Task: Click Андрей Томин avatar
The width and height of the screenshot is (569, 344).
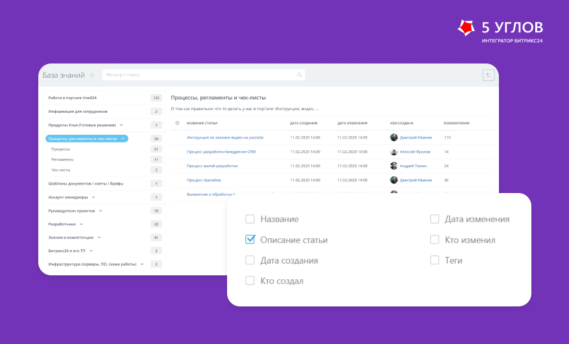Action: tap(394, 166)
